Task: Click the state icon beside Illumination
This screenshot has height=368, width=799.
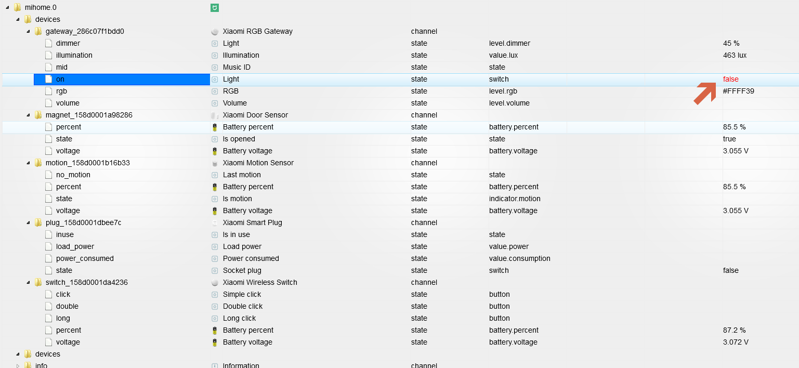Action: (x=214, y=55)
